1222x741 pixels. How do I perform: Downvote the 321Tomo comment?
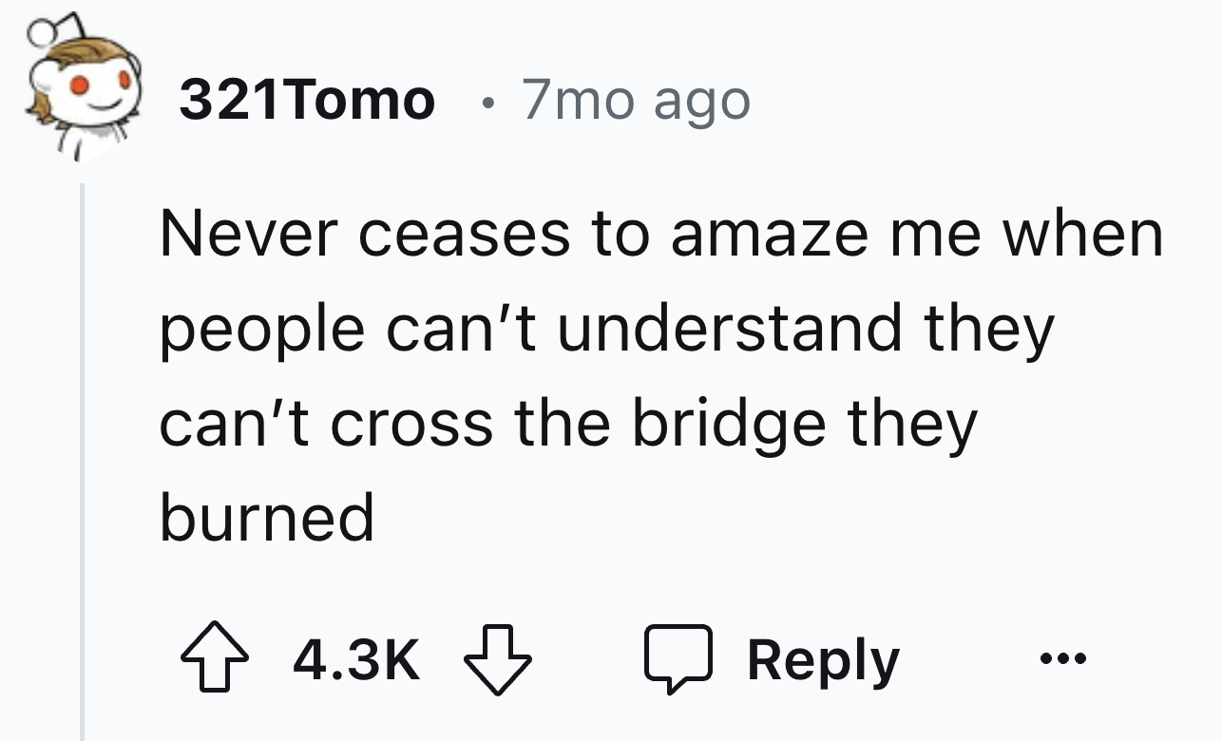coord(498,660)
